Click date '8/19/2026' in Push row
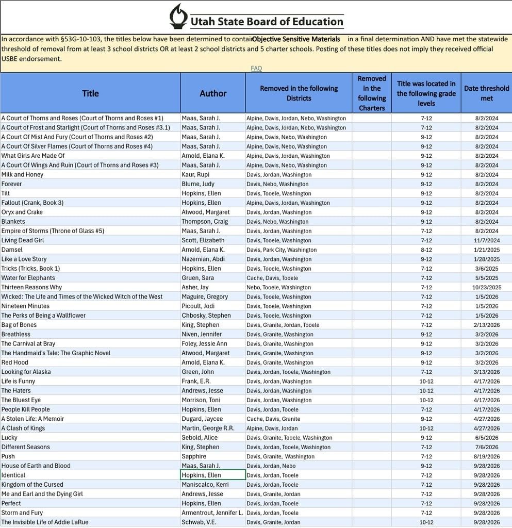Screen dimensions: 512x528 pyautogui.click(x=486, y=457)
